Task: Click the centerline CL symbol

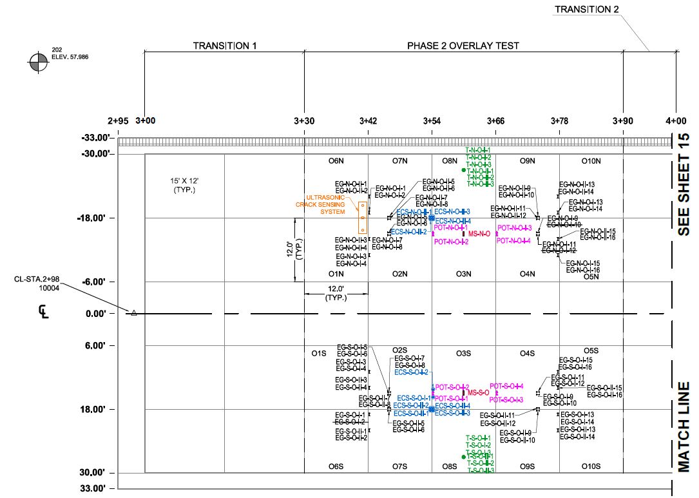Action: point(44,313)
